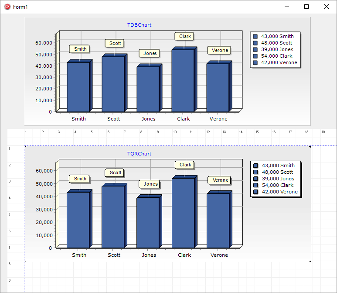
Task: Click the Verone bar in the TDBChart
Action: pos(218,88)
